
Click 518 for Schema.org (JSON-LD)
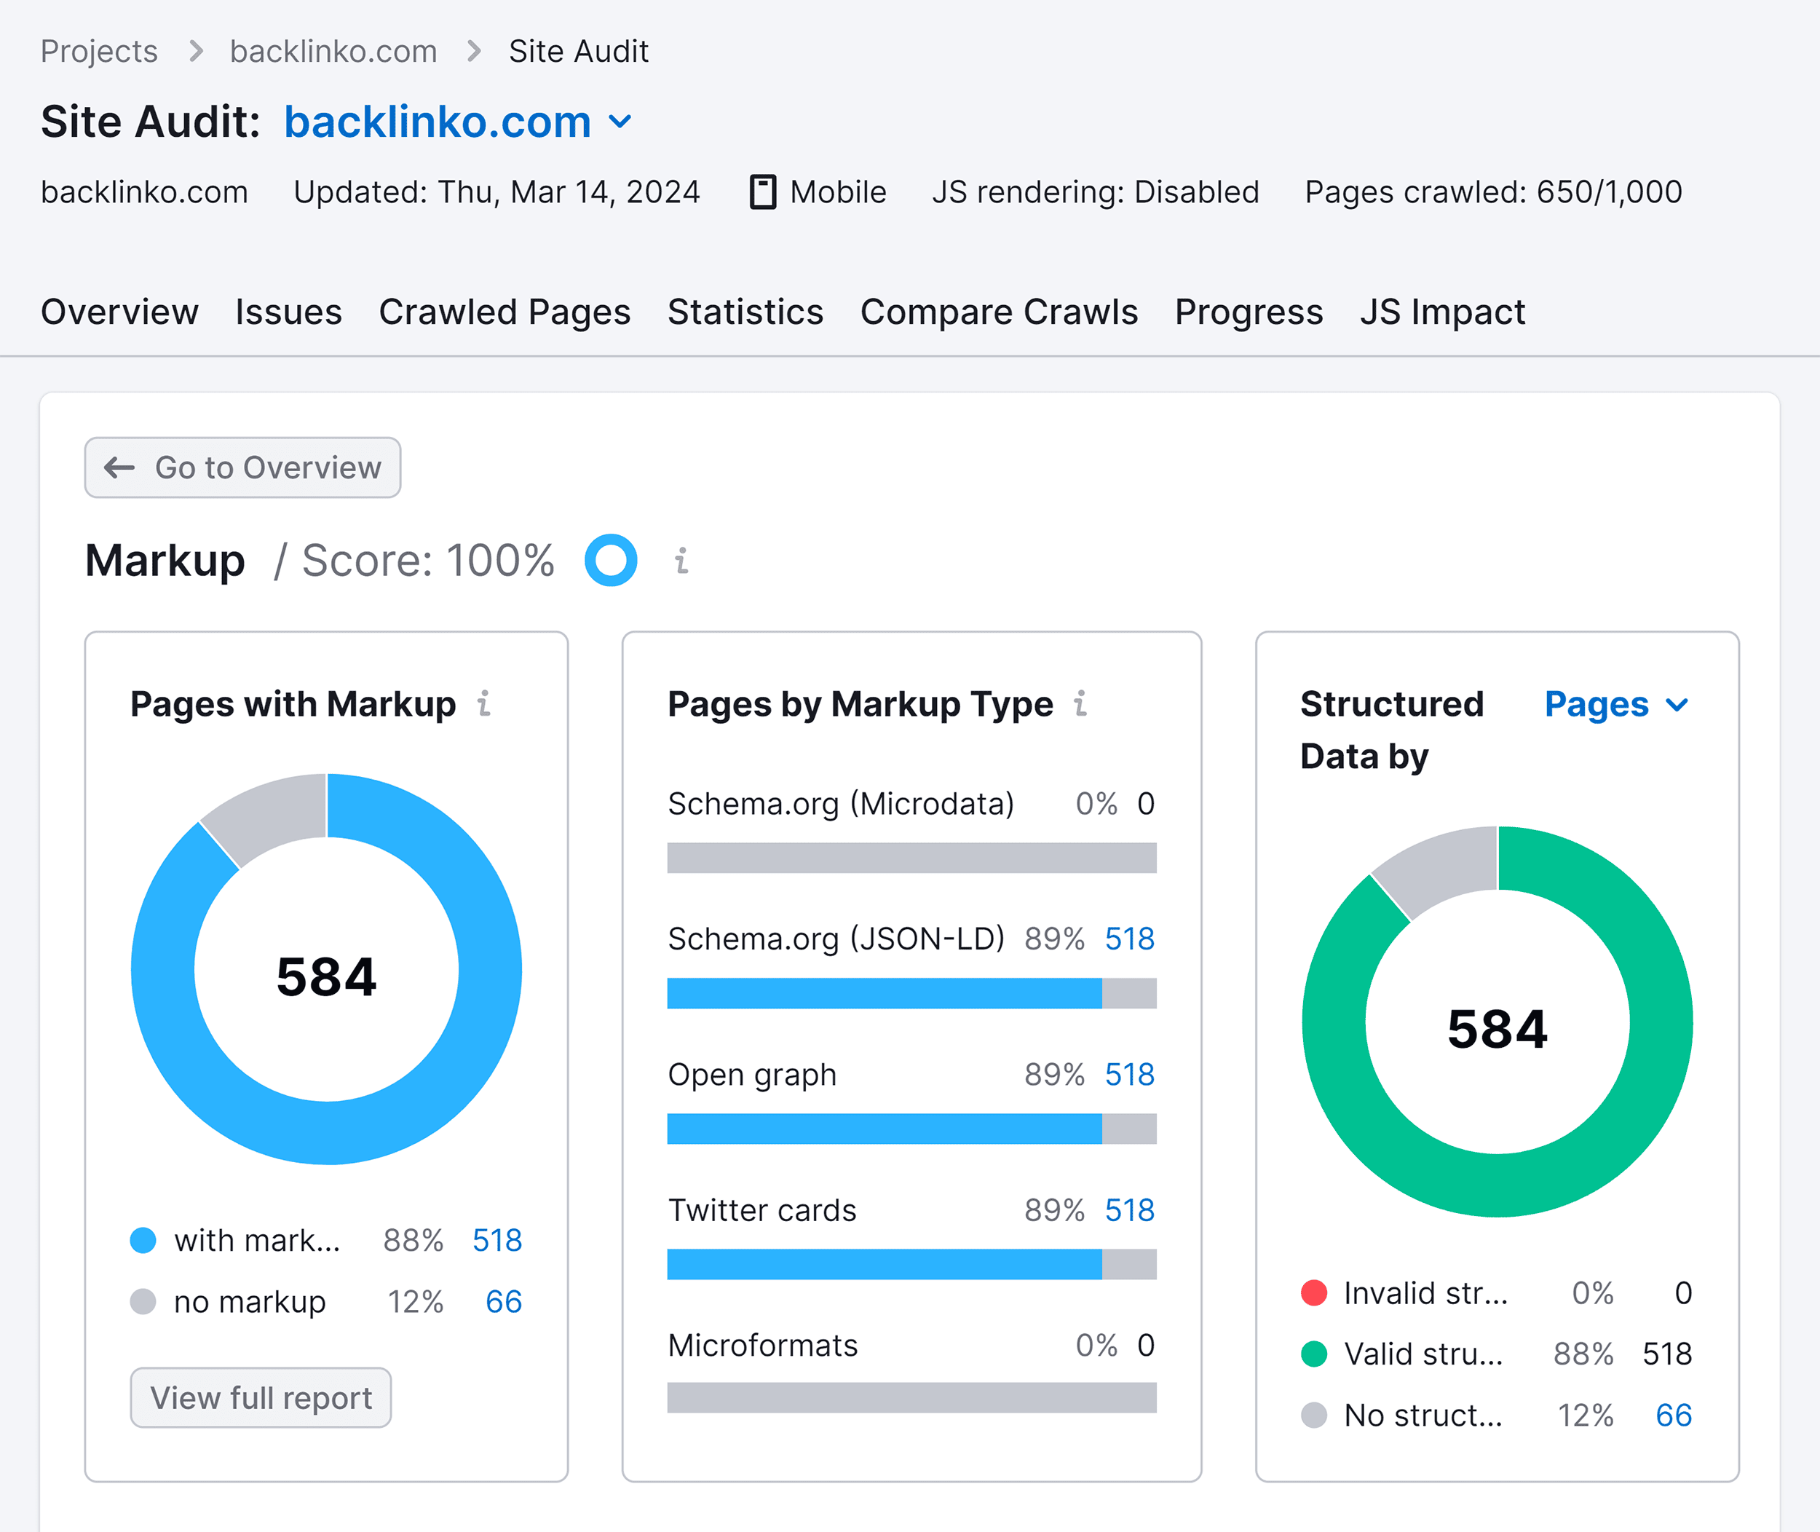coord(1130,939)
